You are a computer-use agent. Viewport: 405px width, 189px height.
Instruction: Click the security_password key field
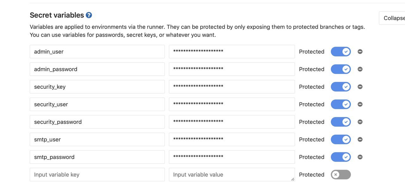point(97,122)
